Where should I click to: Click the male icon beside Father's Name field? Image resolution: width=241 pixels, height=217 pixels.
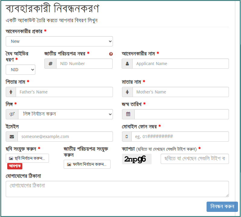[x=11, y=92]
